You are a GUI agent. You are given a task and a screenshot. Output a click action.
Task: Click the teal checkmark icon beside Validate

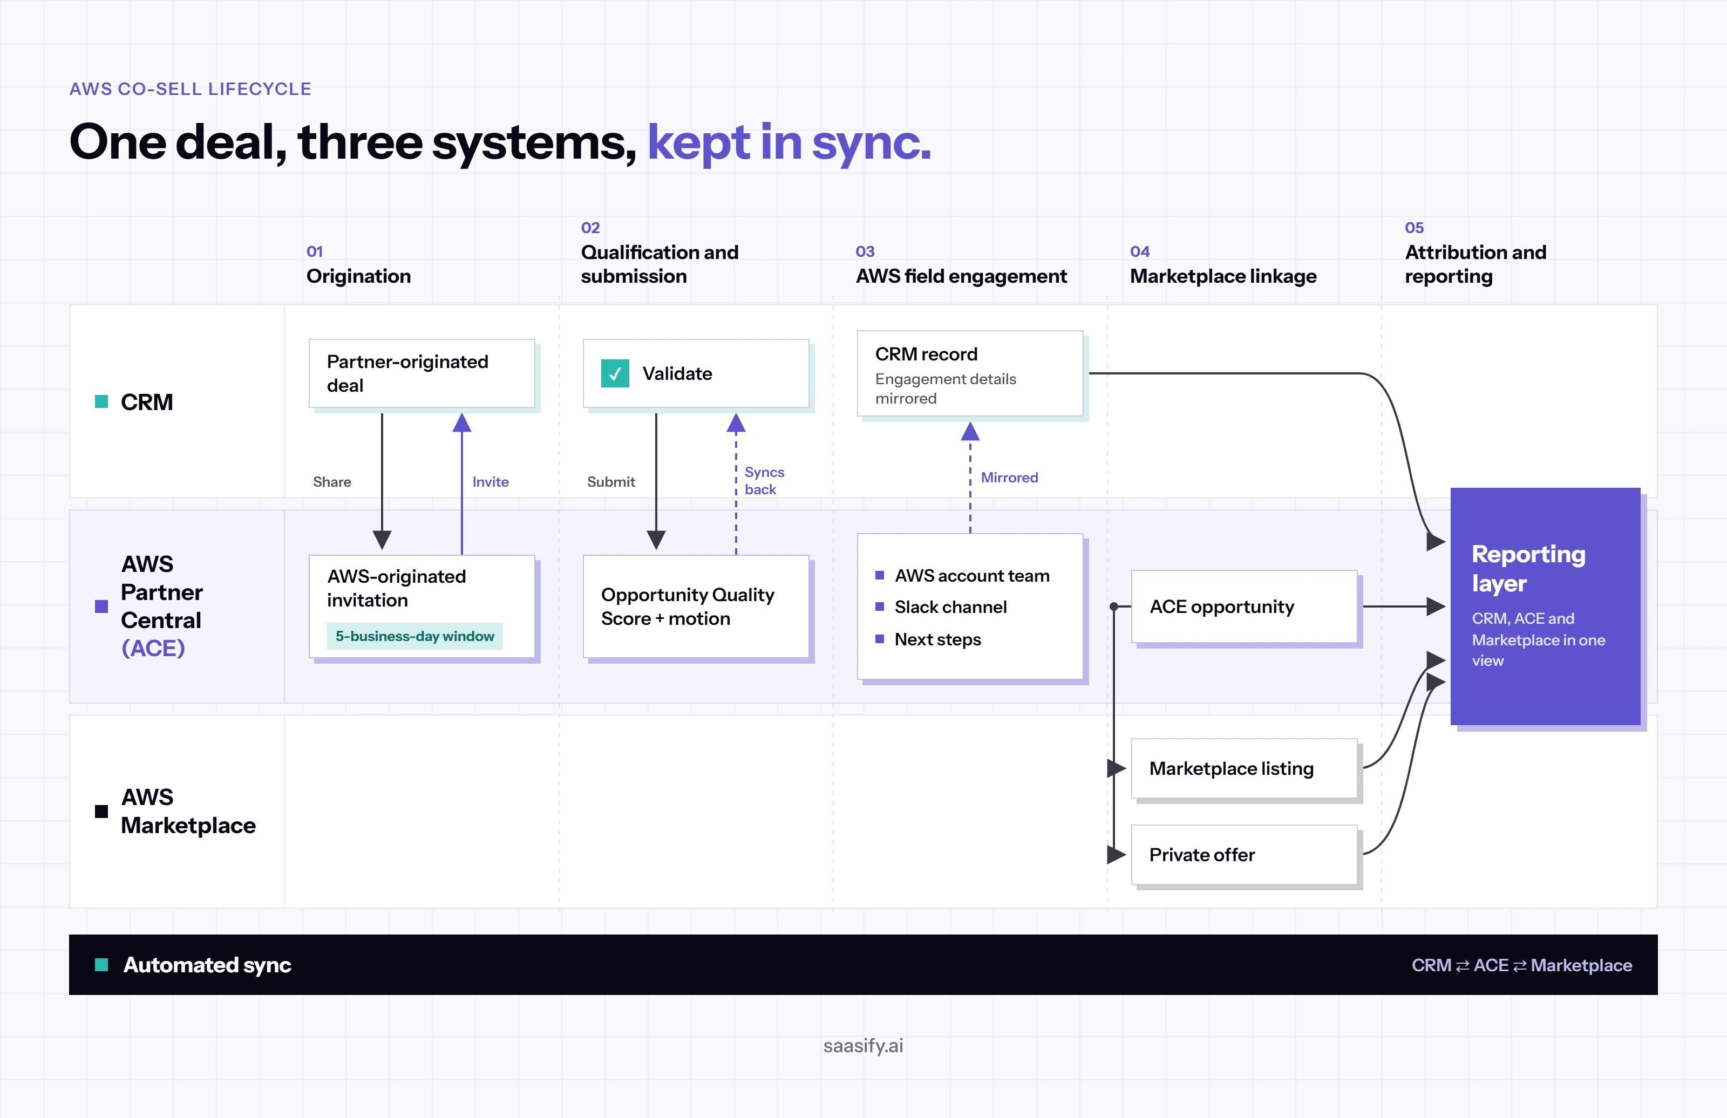pos(615,373)
